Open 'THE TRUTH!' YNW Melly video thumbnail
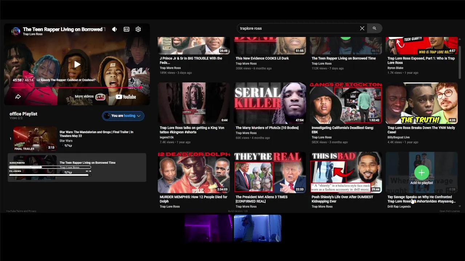Viewport: 465px width, 261px height. click(422, 103)
